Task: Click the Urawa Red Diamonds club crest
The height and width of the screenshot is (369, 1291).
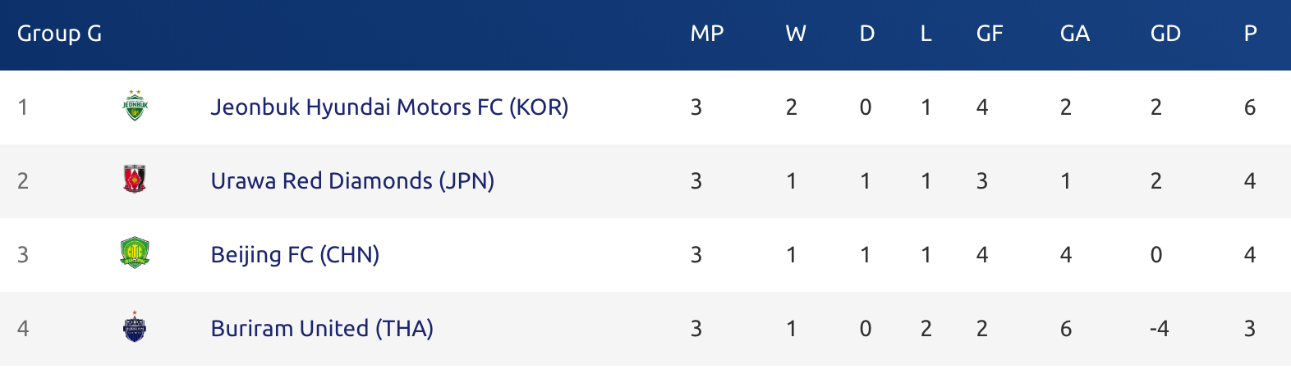Action: (x=135, y=179)
